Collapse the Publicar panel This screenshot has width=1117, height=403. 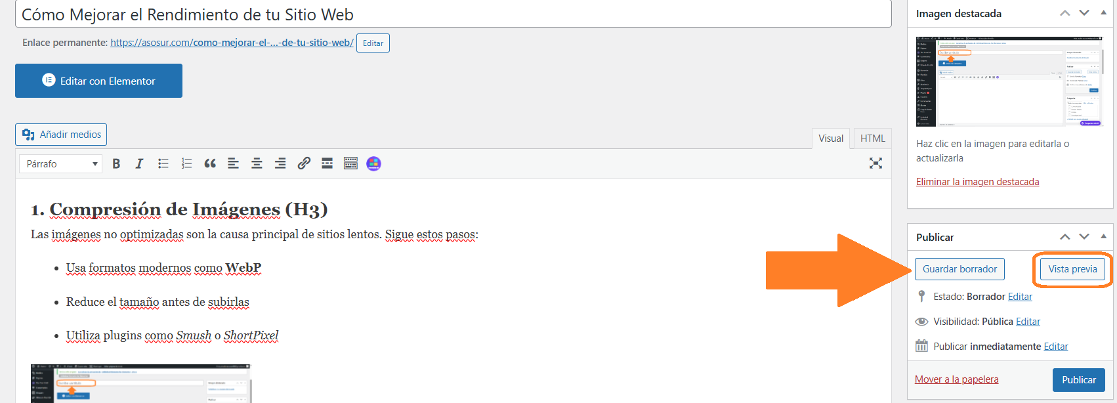point(1103,237)
